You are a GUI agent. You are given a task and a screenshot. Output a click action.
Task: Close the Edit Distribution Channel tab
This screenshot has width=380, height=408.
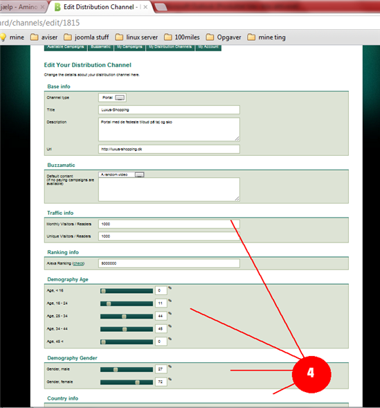[x=145, y=7]
